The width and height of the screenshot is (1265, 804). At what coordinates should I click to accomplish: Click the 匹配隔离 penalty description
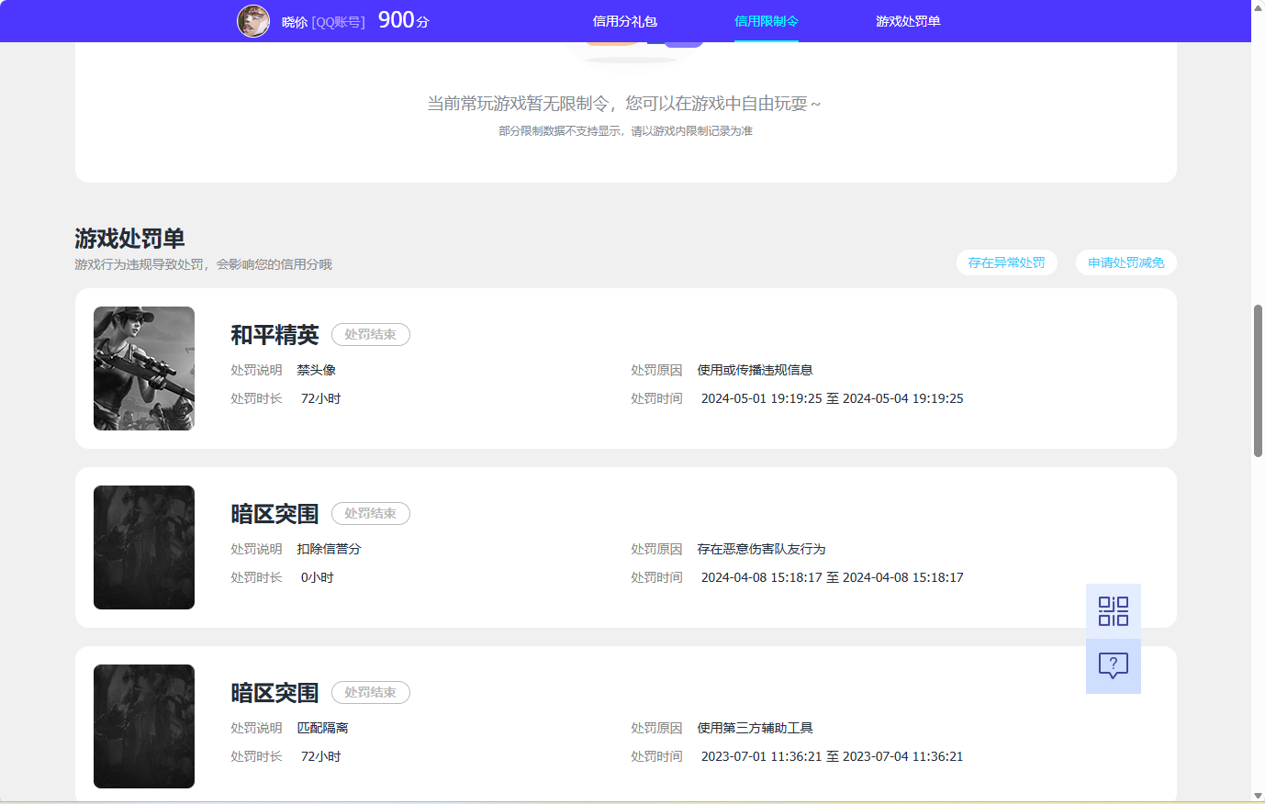(322, 728)
